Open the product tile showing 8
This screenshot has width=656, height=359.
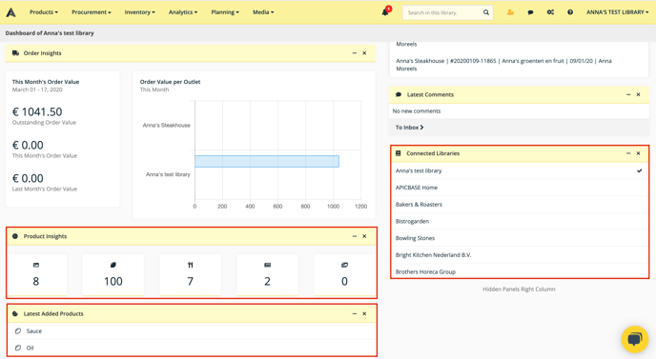point(36,274)
